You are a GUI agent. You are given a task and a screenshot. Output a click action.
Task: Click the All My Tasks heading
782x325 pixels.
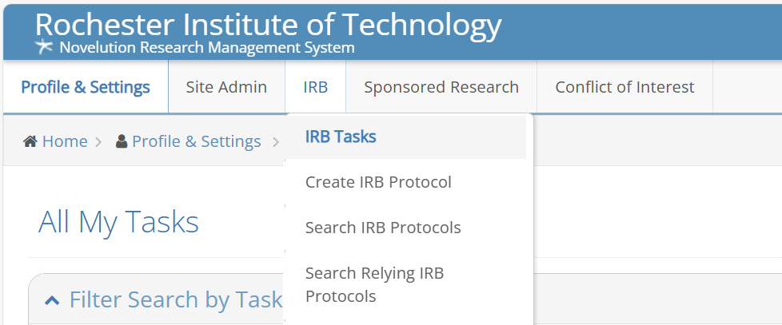pos(118,222)
